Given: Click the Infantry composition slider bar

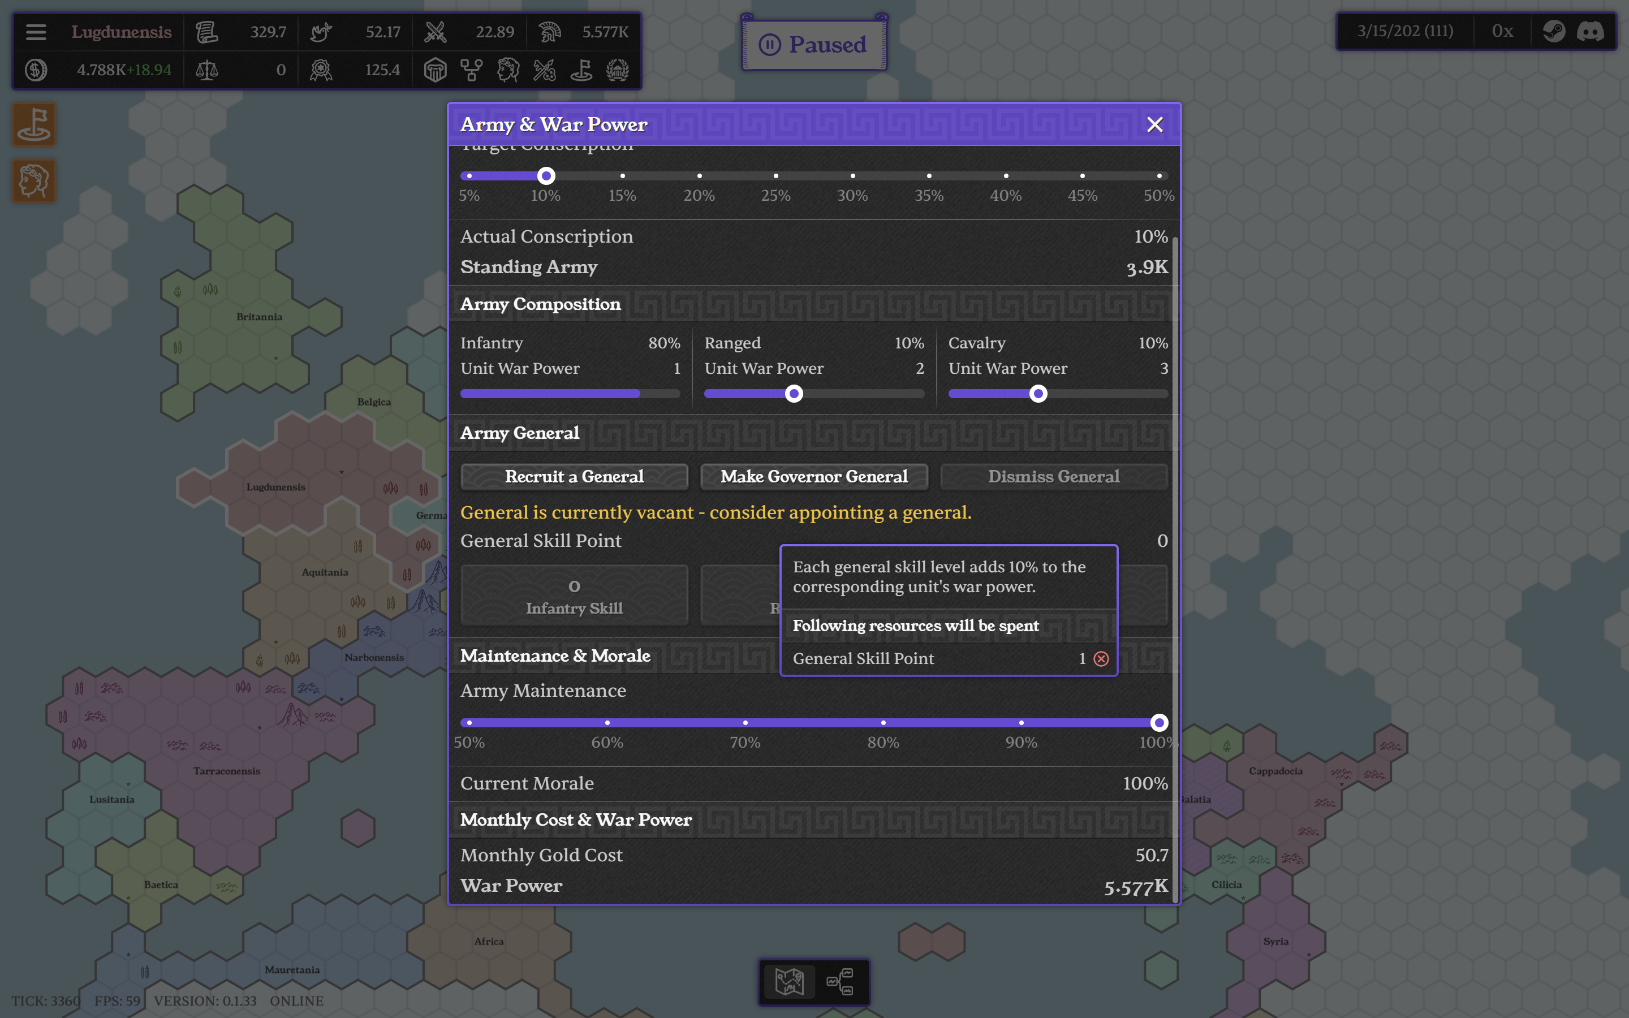Looking at the screenshot, I should [570, 394].
